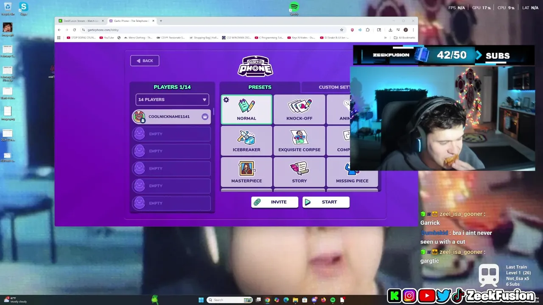Open the Chrome apps grid shortcut
The width and height of the screenshot is (543, 305).
pos(59,38)
